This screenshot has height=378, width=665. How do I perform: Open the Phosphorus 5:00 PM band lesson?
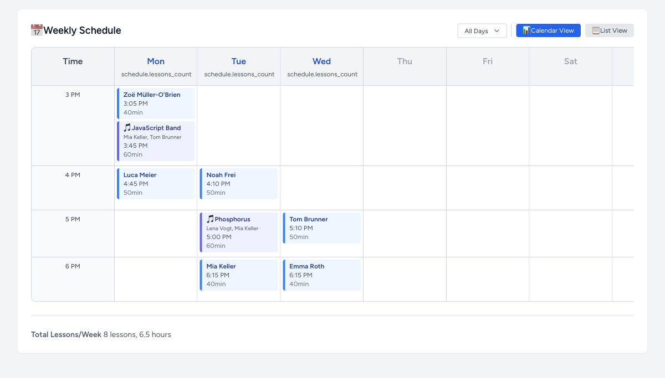pos(239,232)
